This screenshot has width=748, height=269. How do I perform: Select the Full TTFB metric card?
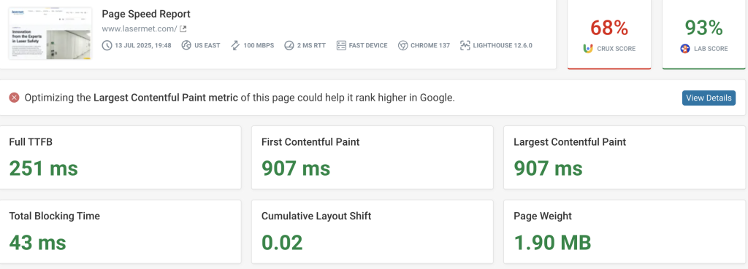pyautogui.click(x=121, y=157)
